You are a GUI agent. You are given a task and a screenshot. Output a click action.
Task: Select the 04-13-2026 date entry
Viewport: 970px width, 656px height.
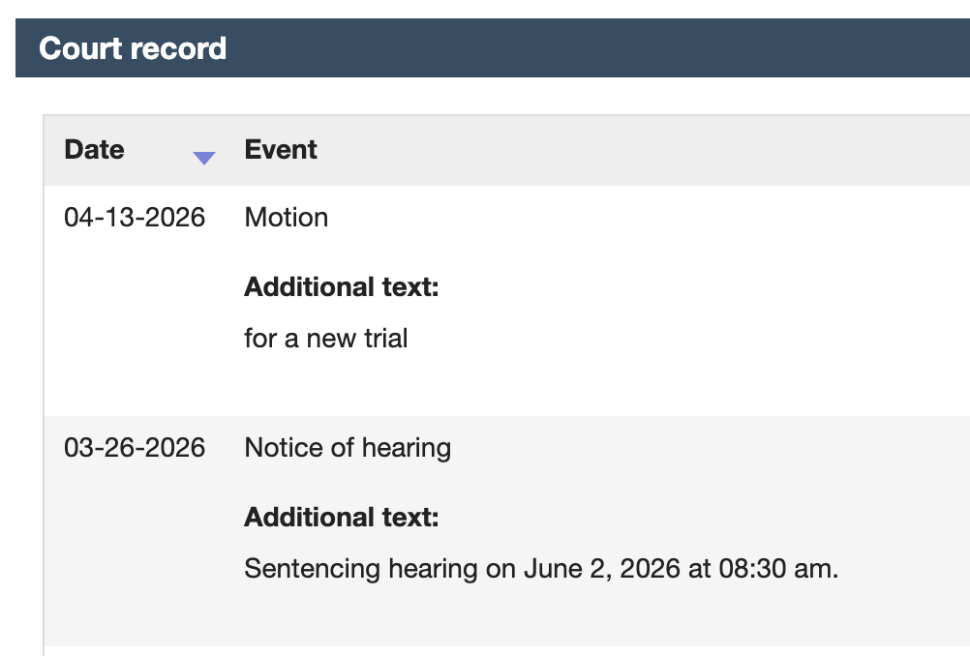pos(135,217)
